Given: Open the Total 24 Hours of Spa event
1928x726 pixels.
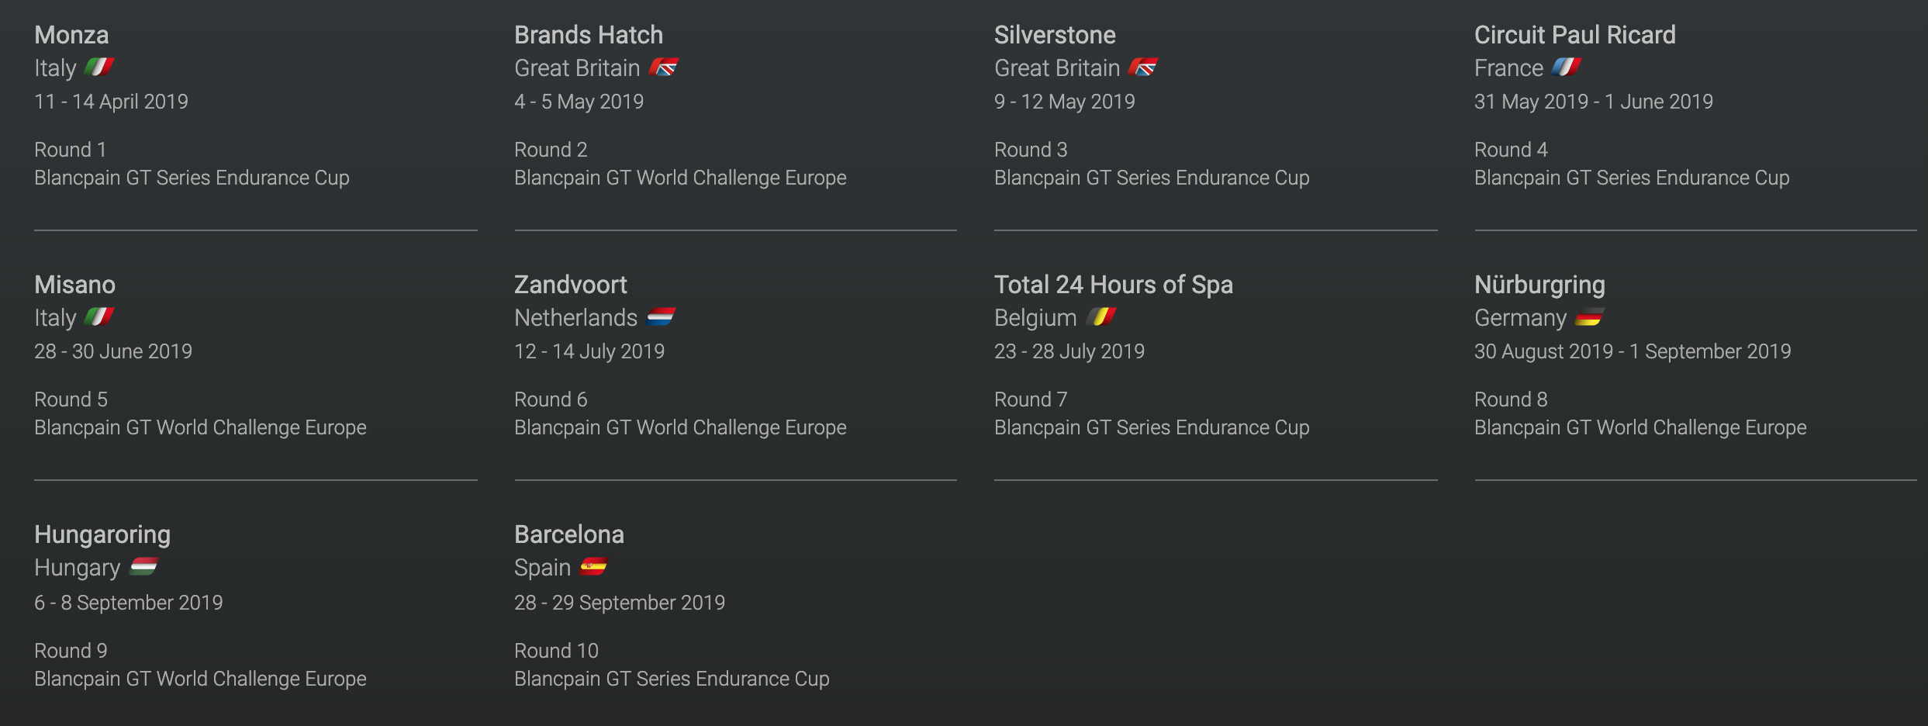Looking at the screenshot, I should click(x=1114, y=285).
